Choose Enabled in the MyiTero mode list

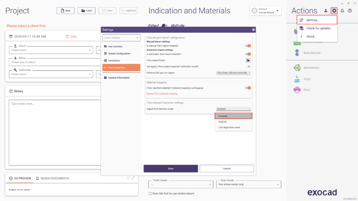pos(233,122)
